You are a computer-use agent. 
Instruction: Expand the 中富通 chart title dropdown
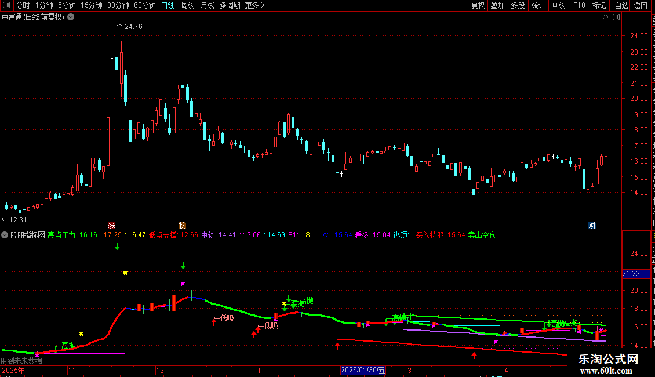71,17
